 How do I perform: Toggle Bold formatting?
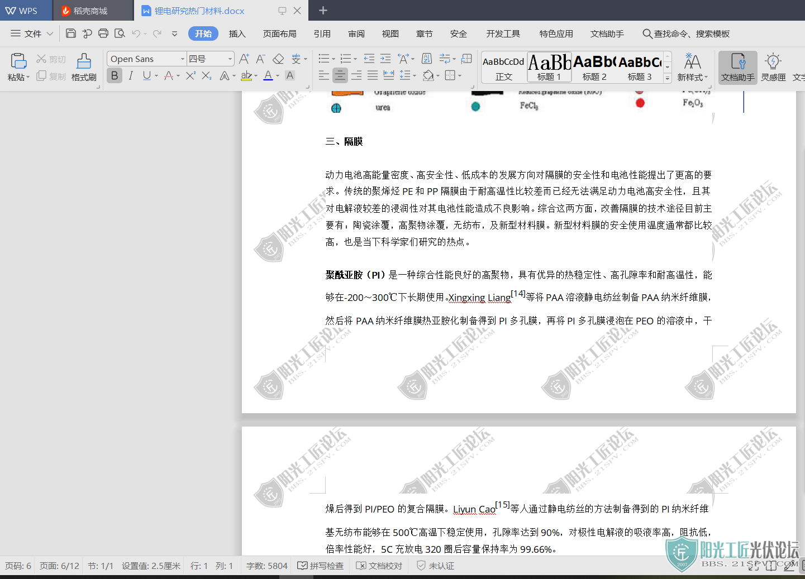point(115,75)
